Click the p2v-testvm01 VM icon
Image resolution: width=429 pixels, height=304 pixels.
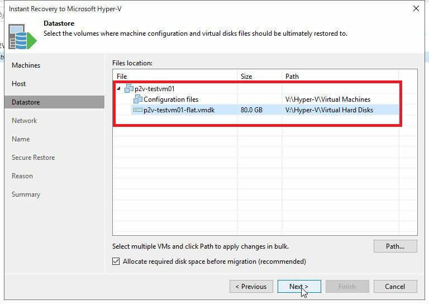point(129,89)
